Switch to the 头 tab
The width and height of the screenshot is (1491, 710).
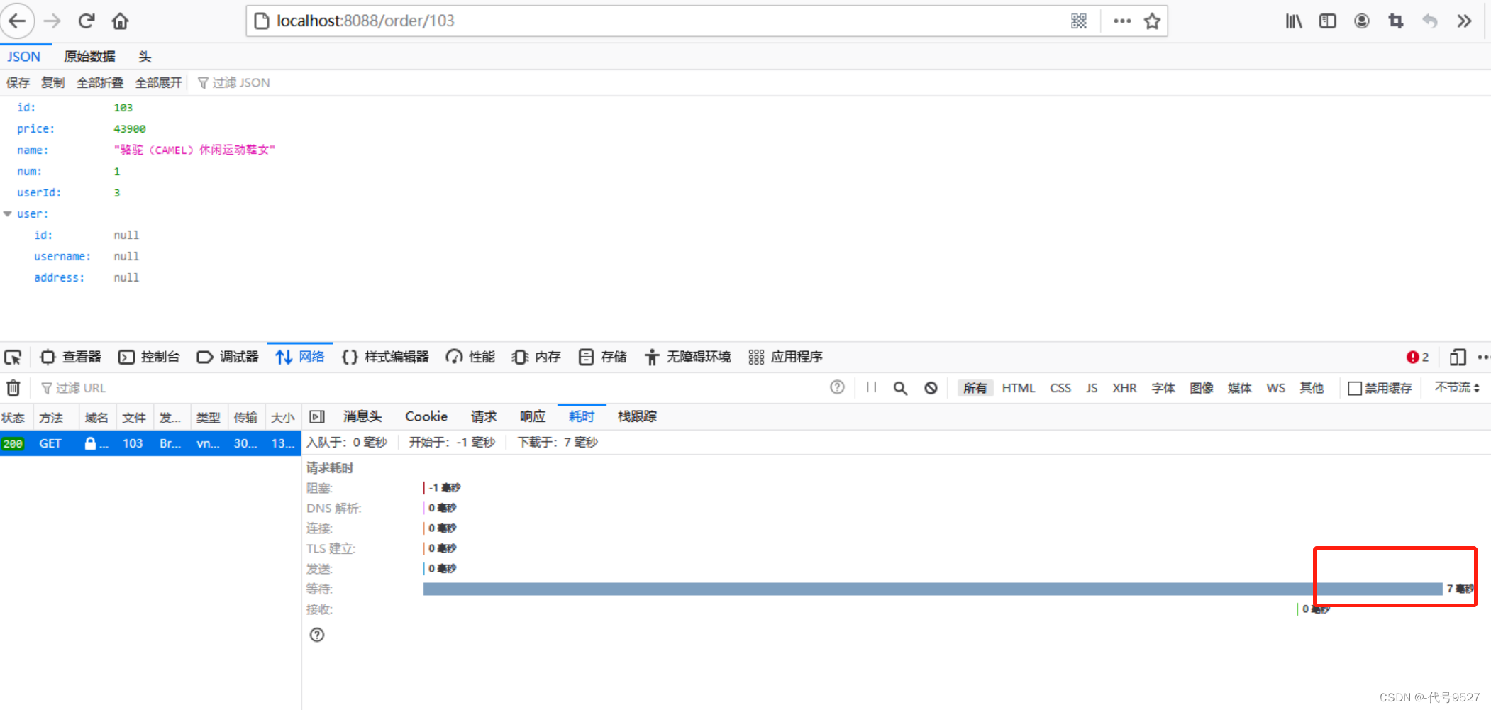point(145,57)
